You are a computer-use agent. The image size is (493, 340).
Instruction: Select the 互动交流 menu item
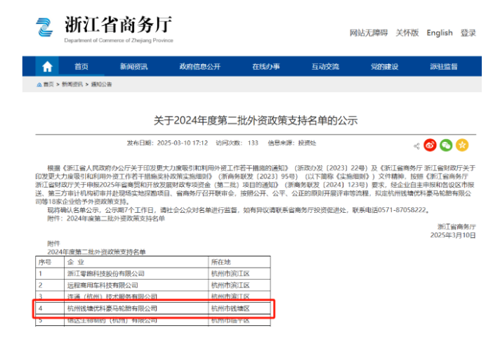(x=325, y=67)
